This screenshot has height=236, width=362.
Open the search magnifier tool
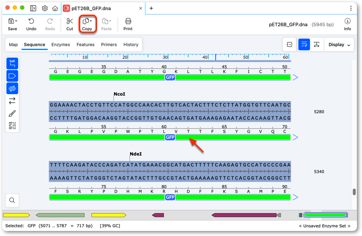click(12, 200)
